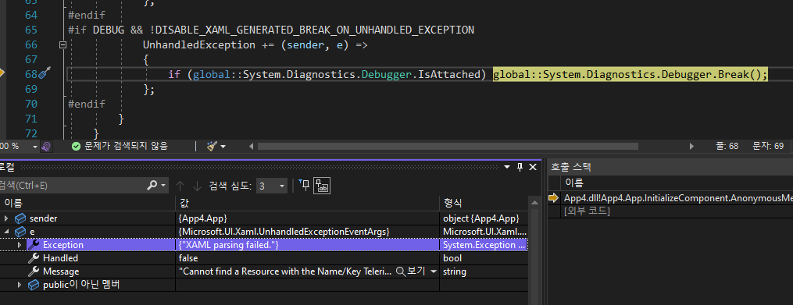This screenshot has width=793, height=305.
Task: Pin the Locals window with the pushpin
Action: pyautogui.click(x=520, y=167)
